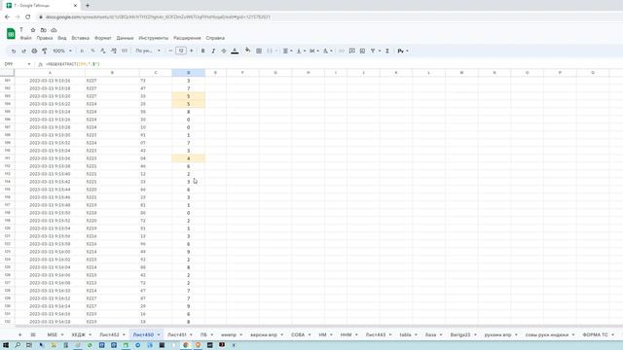
Task: Open the Формат menu
Action: click(x=103, y=38)
